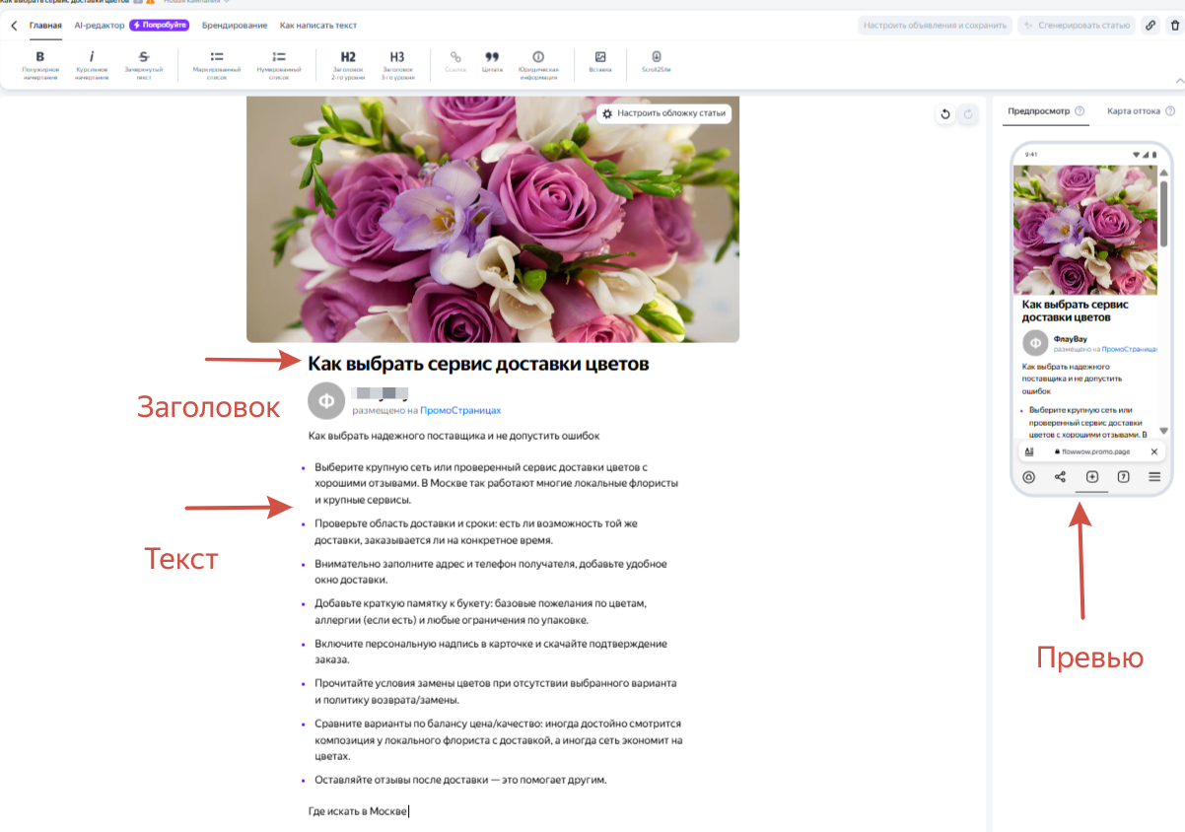The width and height of the screenshot is (1185, 832).
Task: Switch to the Брендирование tab
Action: point(236,26)
